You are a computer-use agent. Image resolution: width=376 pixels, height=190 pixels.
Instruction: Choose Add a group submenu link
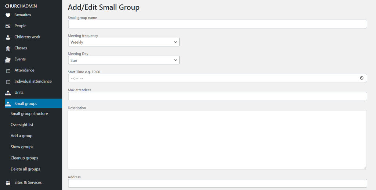pos(21,136)
